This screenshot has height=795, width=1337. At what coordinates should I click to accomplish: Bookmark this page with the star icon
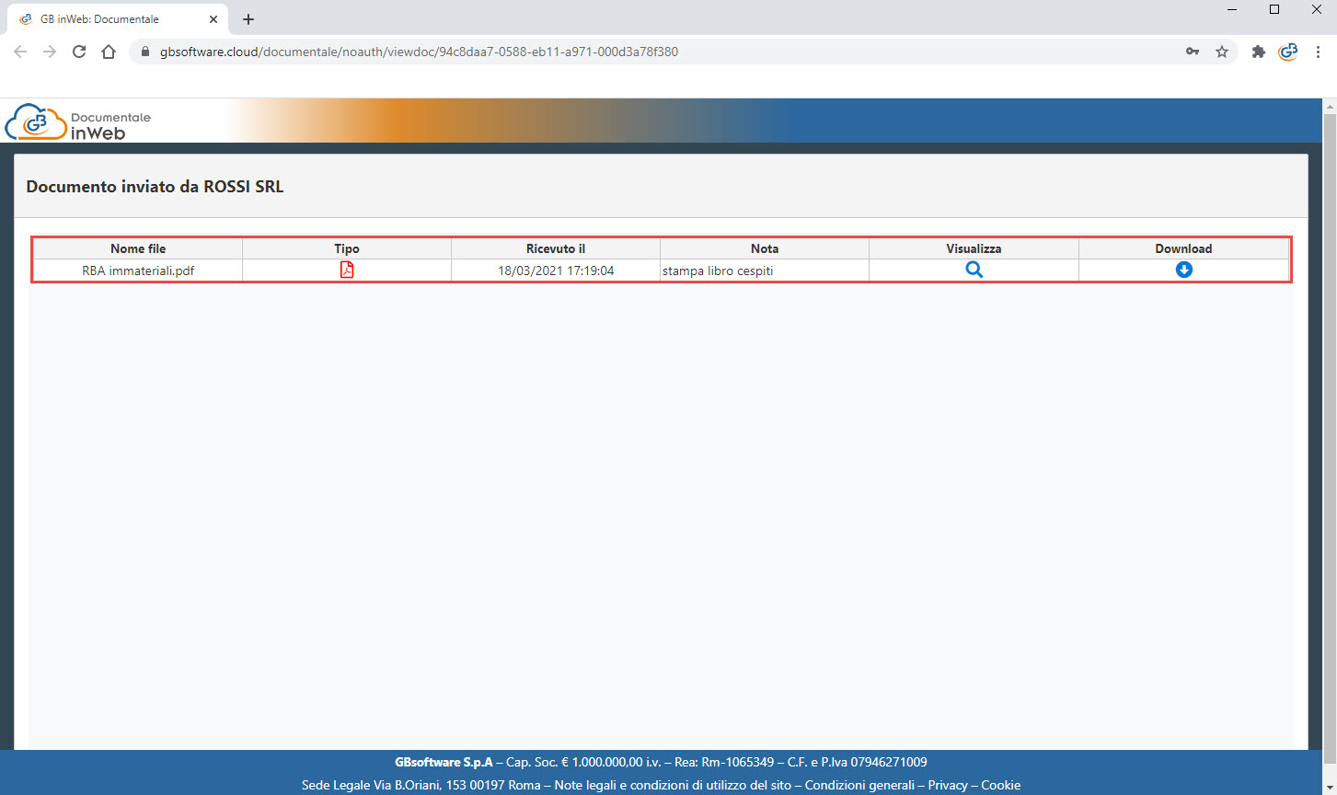point(1222,52)
